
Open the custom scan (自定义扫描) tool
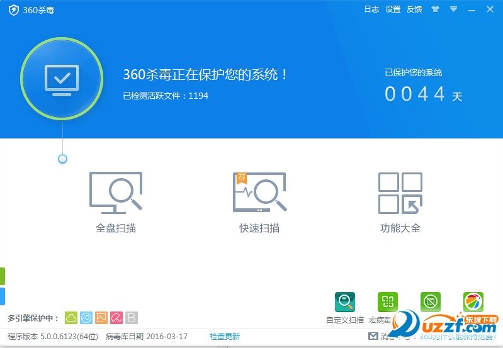(x=345, y=303)
